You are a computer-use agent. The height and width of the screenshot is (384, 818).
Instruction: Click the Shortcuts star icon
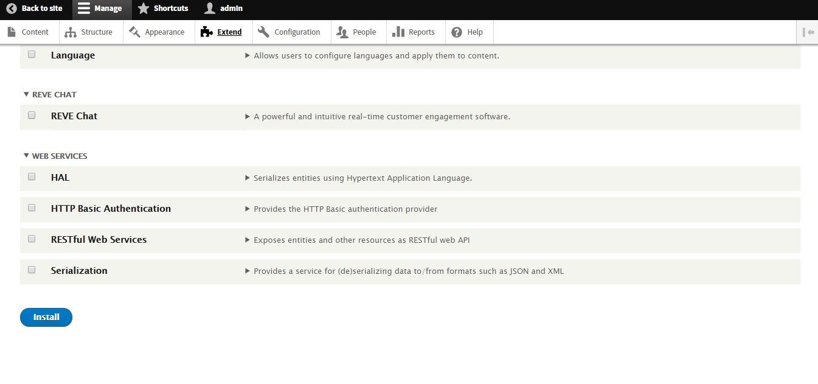point(144,9)
